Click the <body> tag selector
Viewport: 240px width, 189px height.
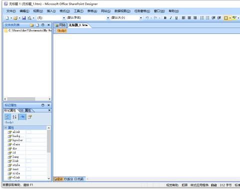[62, 30]
